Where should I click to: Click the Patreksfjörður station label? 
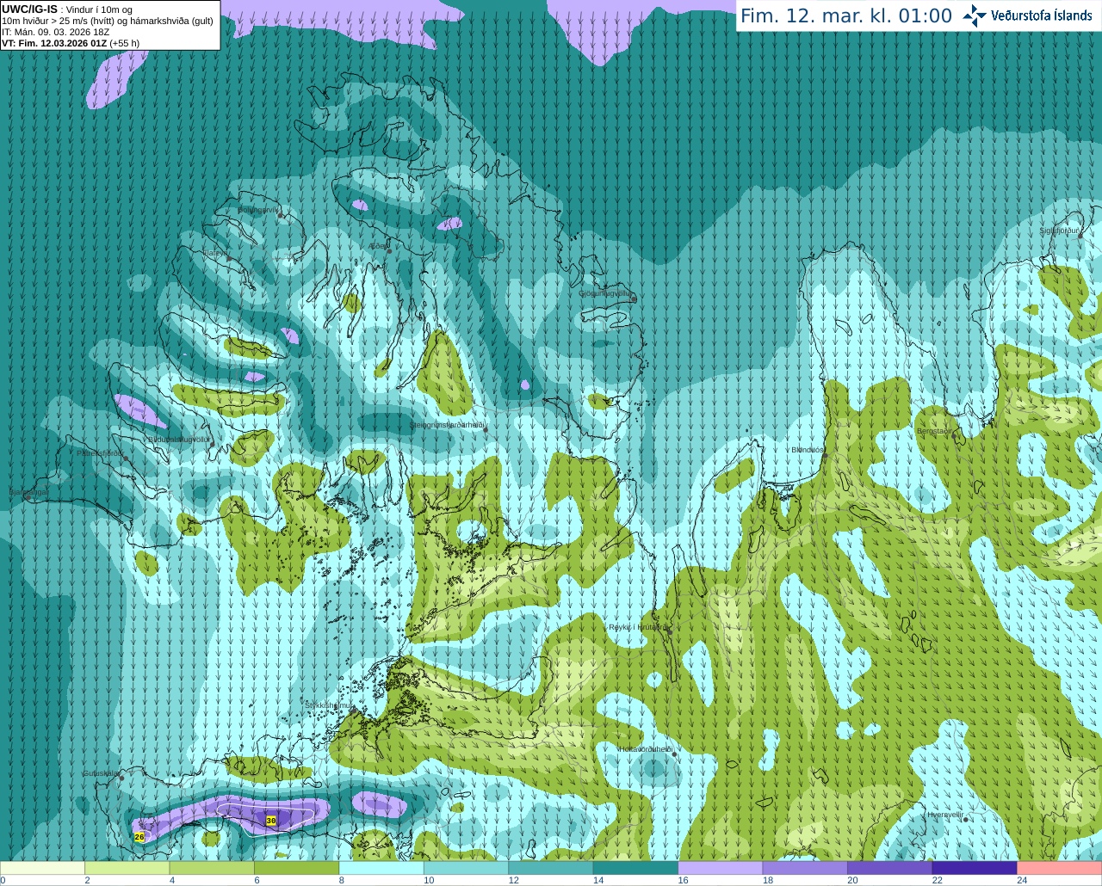(x=101, y=452)
